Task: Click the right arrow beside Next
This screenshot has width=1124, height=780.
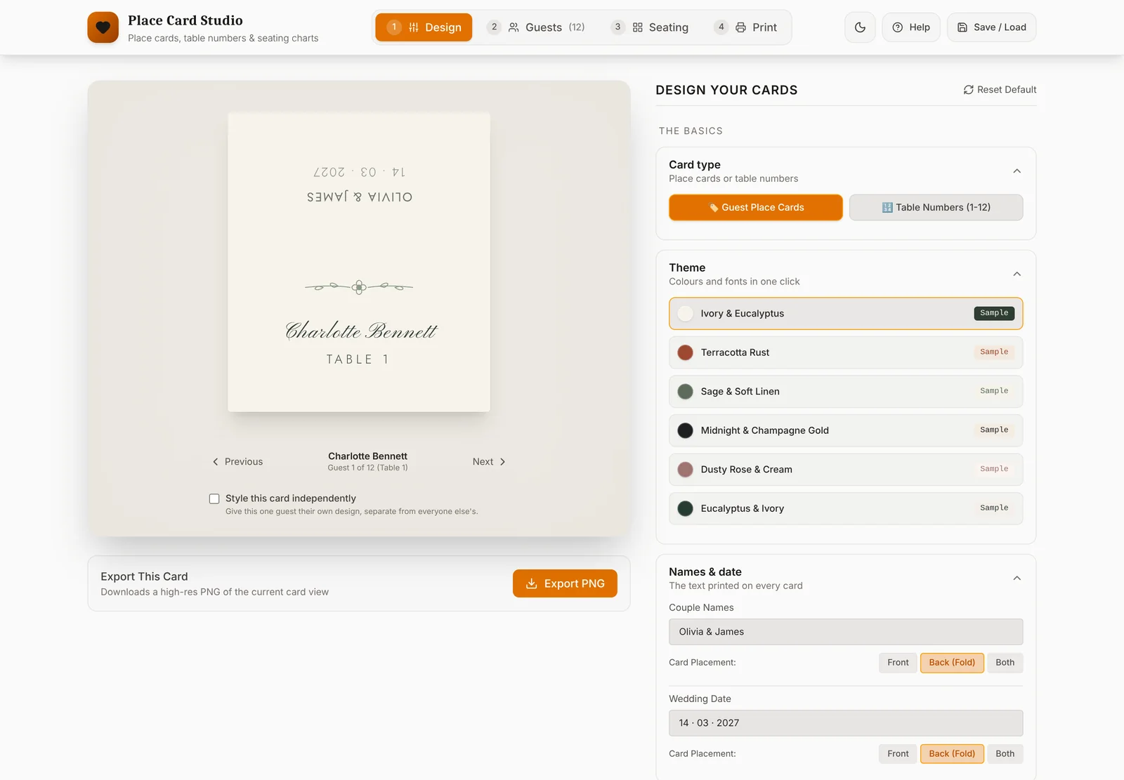Action: click(502, 462)
